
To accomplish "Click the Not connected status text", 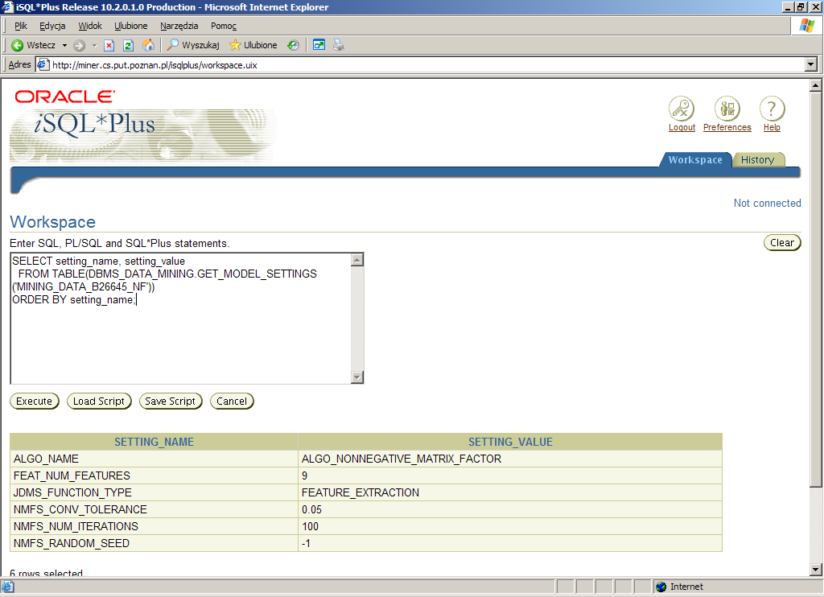I will [x=767, y=203].
